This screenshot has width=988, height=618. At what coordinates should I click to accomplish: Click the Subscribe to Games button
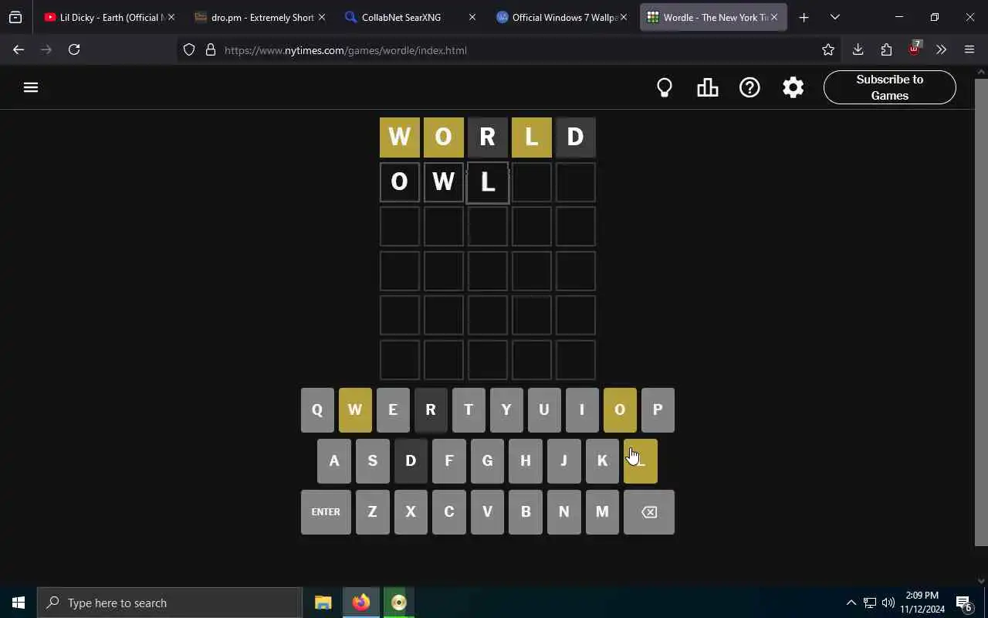(x=889, y=87)
